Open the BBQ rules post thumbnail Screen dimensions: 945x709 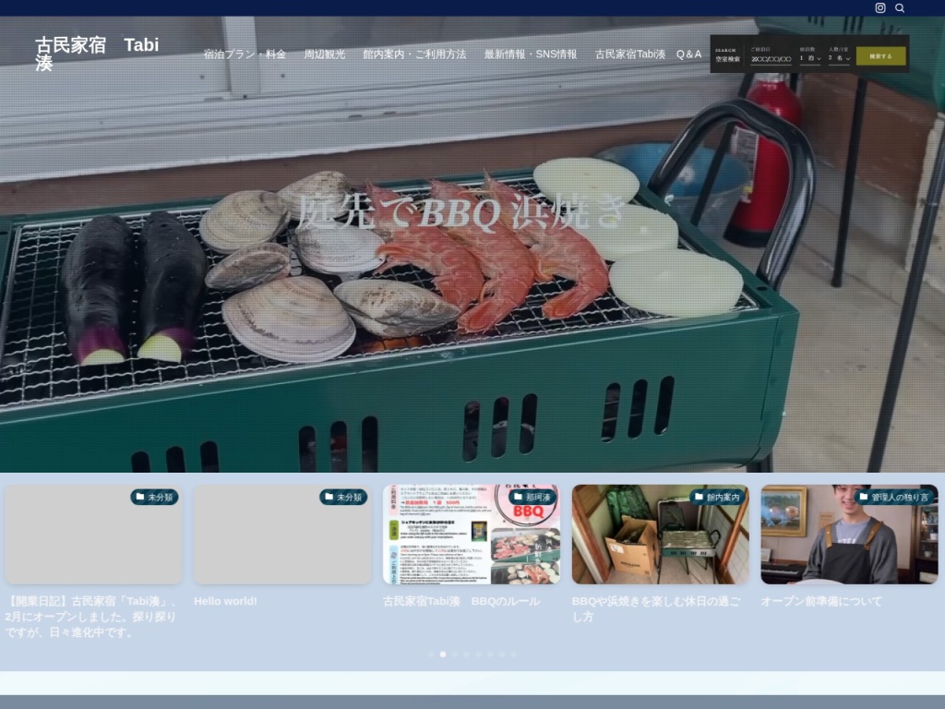(x=471, y=535)
